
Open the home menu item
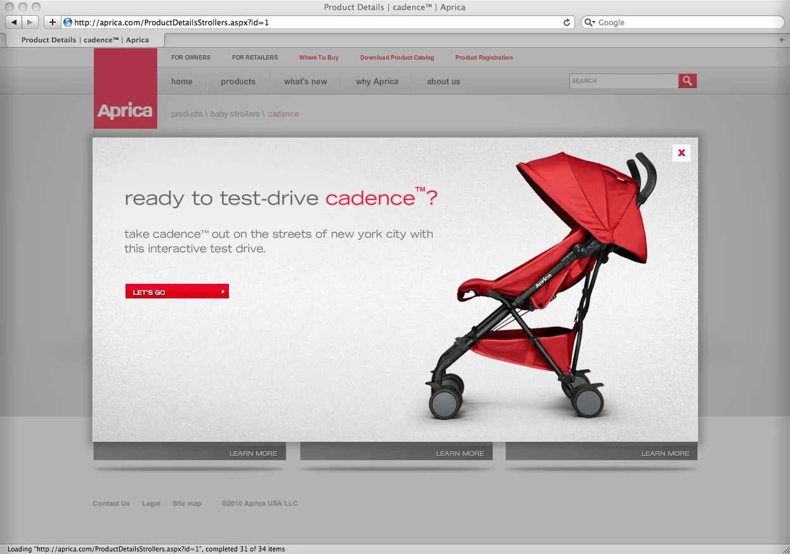tap(182, 81)
